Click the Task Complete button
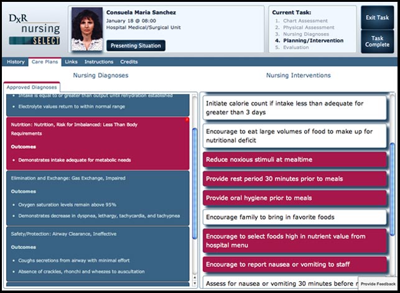 tap(378, 41)
